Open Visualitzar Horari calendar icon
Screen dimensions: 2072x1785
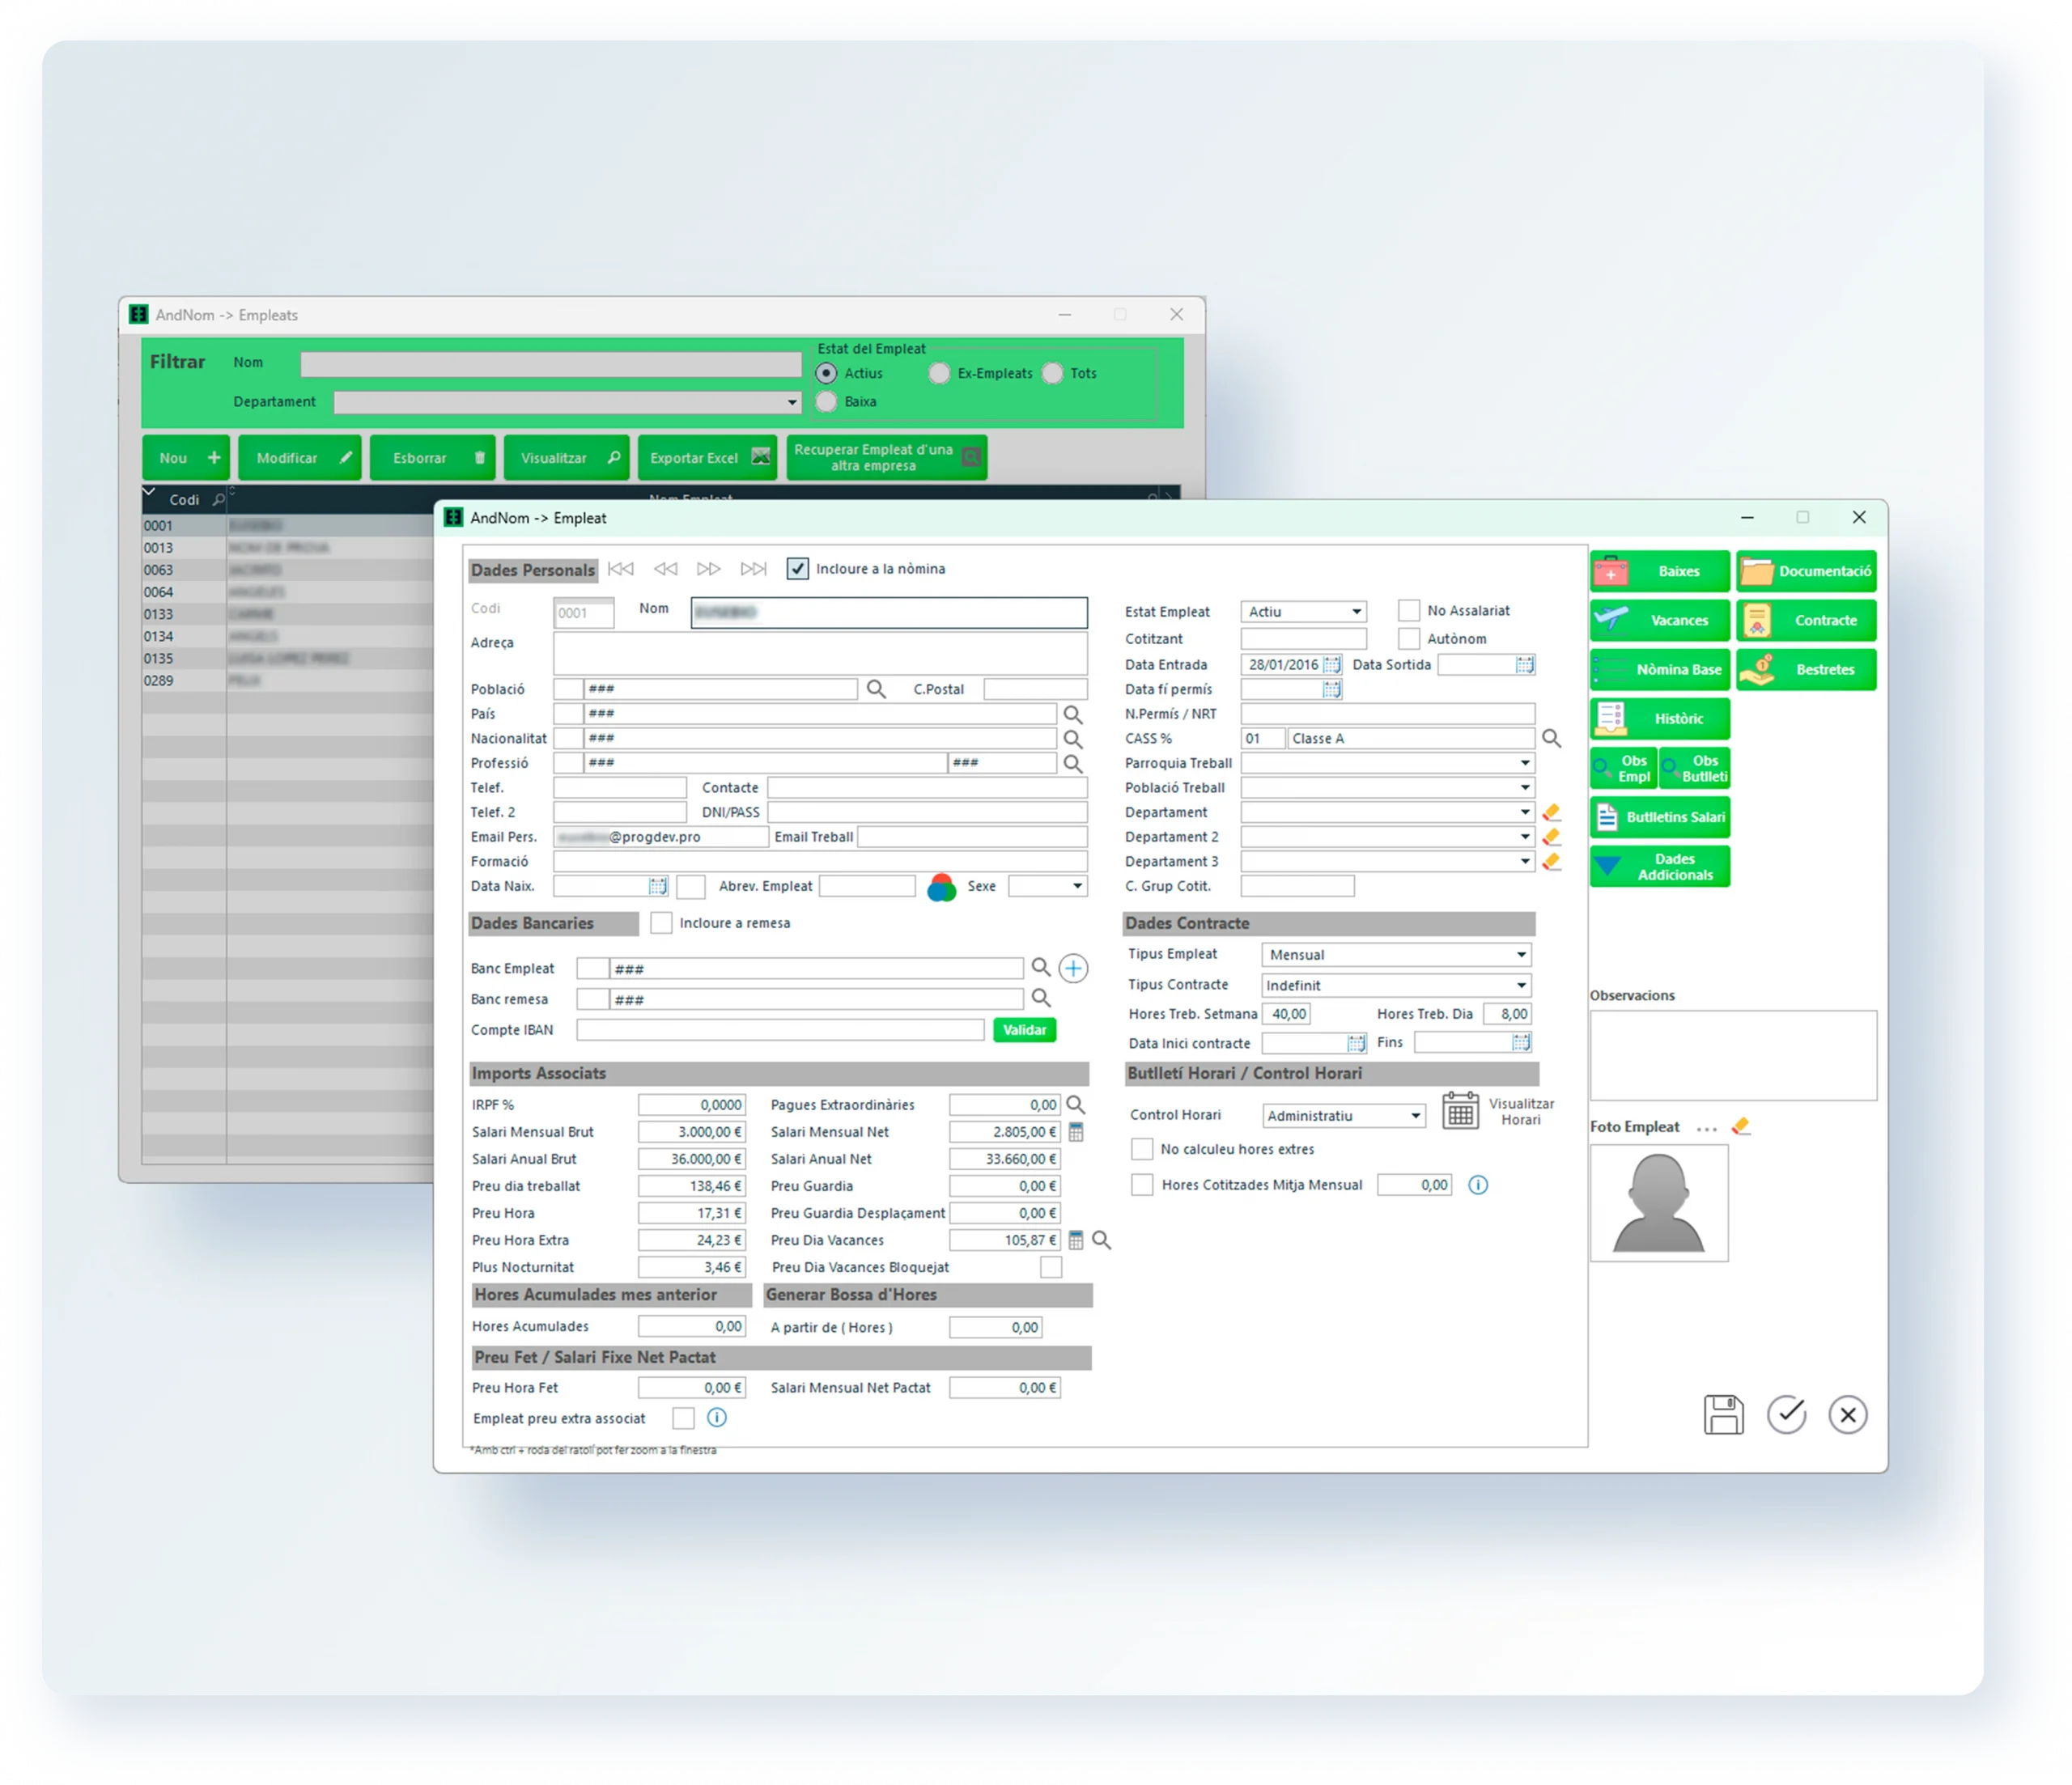pyautogui.click(x=1460, y=1111)
